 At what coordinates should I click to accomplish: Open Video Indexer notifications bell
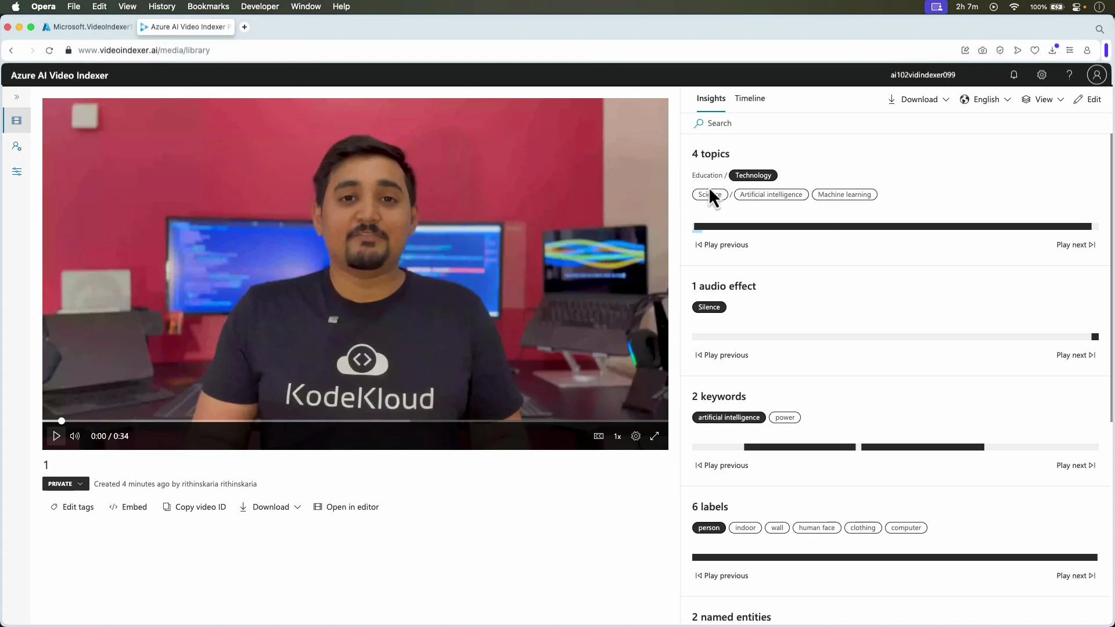tap(1013, 74)
